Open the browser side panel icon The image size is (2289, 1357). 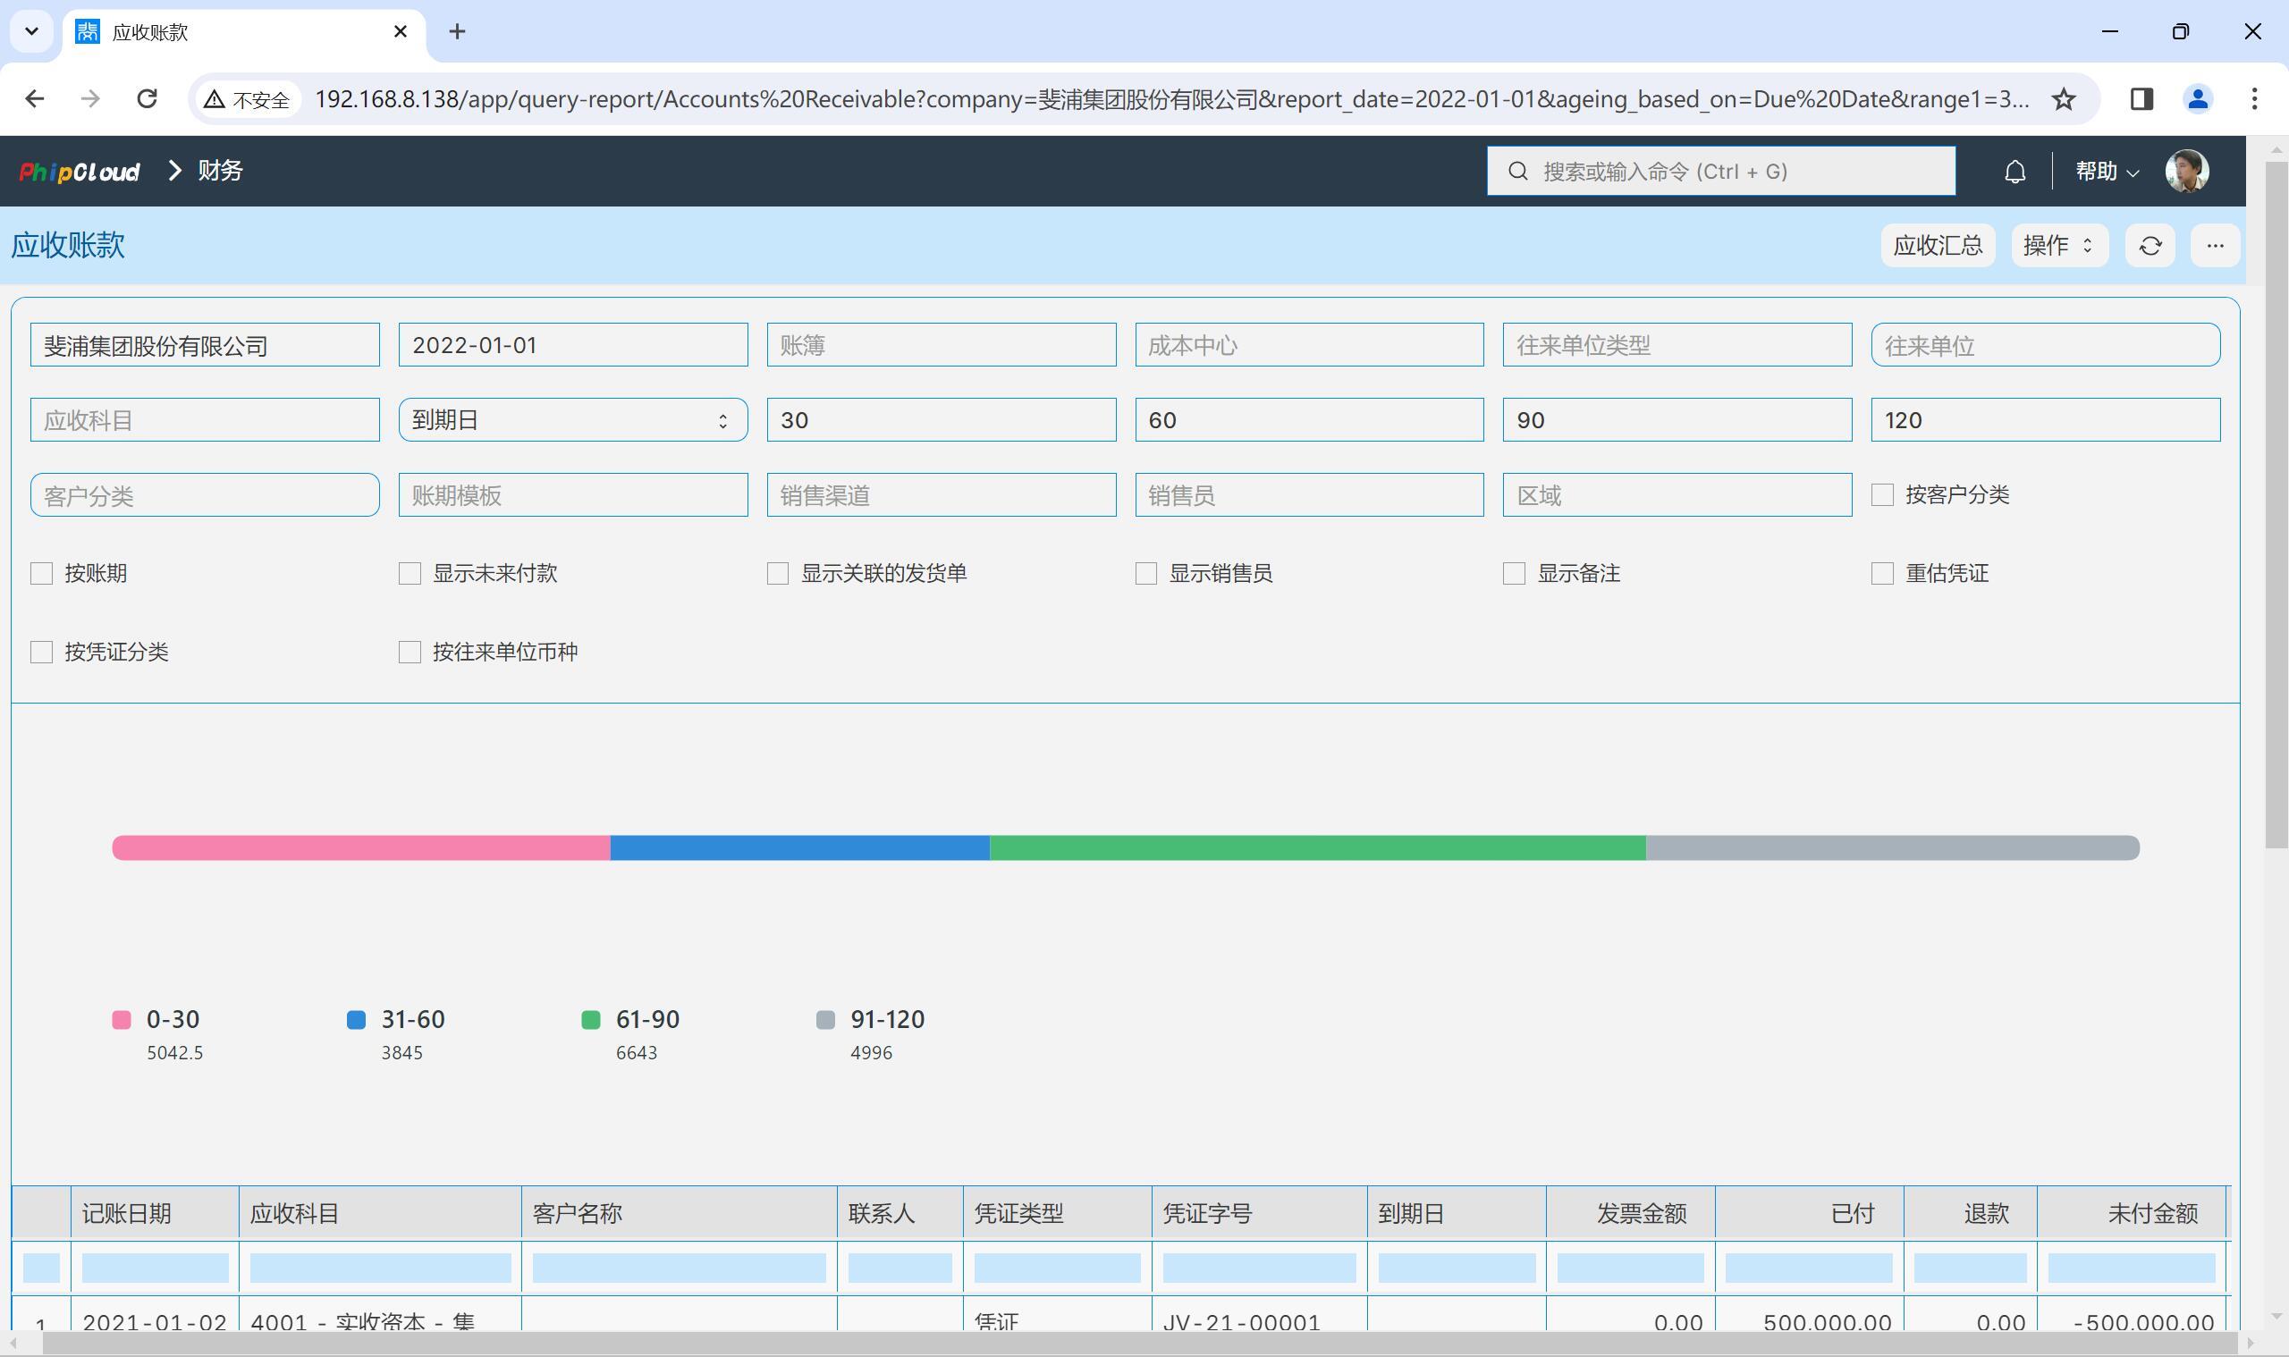point(2141,98)
